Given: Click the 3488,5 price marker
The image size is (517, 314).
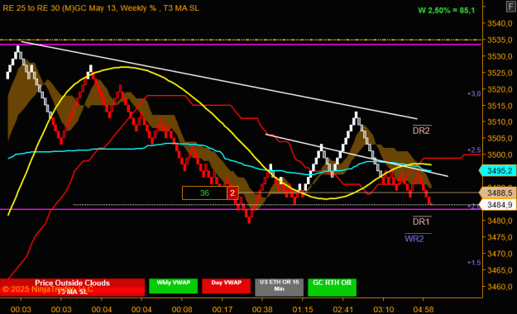Looking at the screenshot, I should point(497,193).
